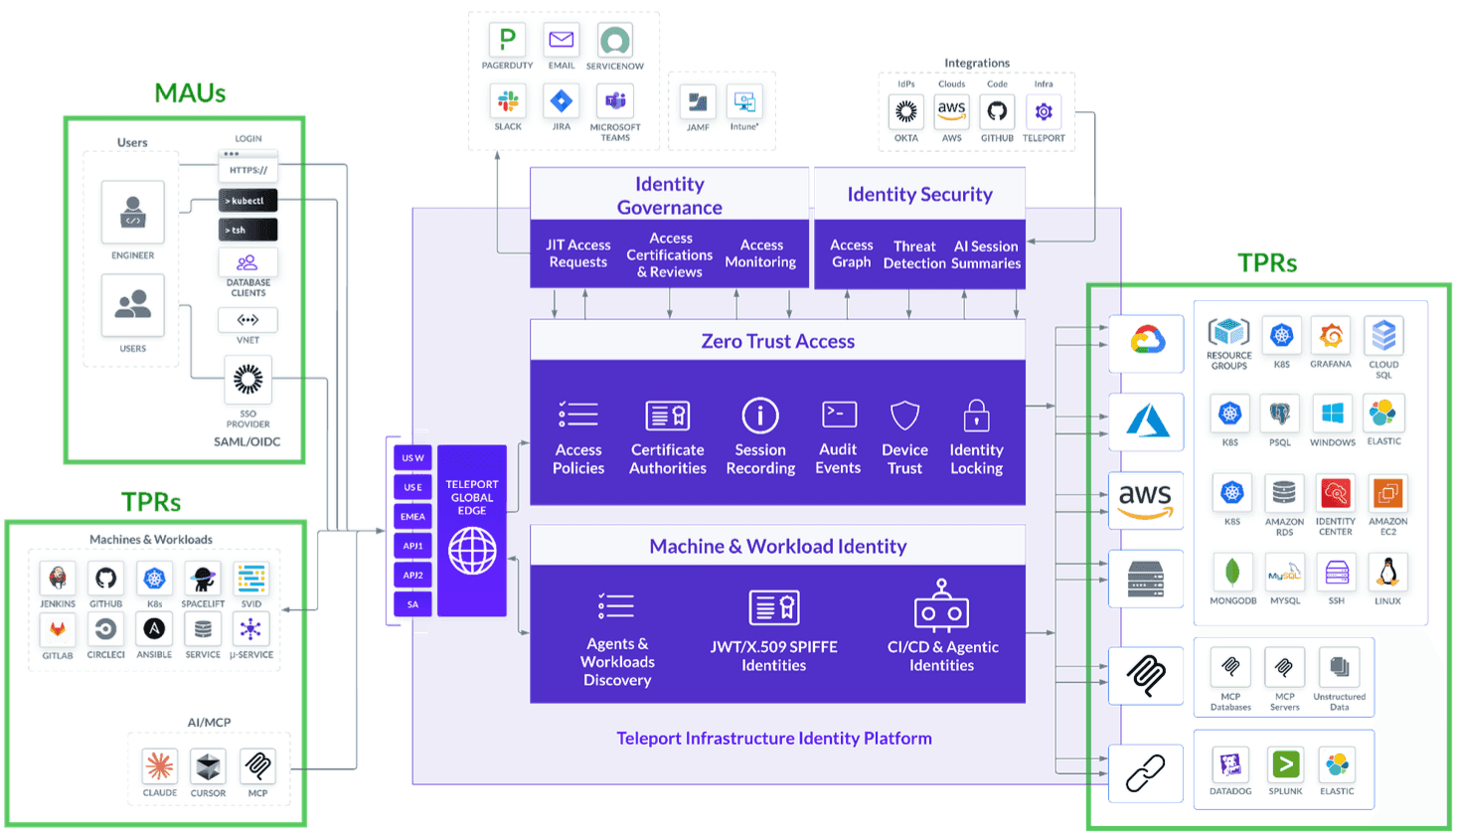The image size is (1461, 837).
Task: Select the US E region tag
Action: pos(412,487)
